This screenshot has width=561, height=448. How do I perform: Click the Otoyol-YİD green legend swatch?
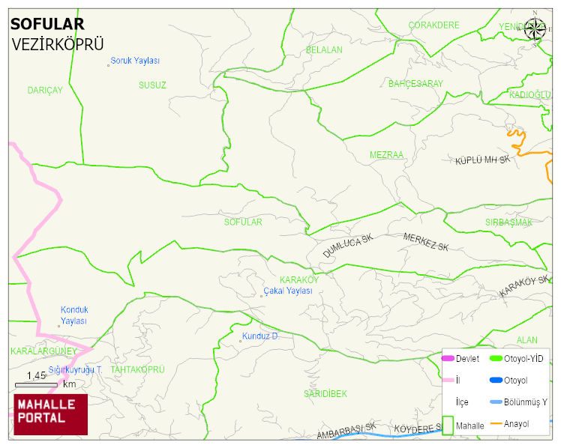pyautogui.click(x=496, y=358)
